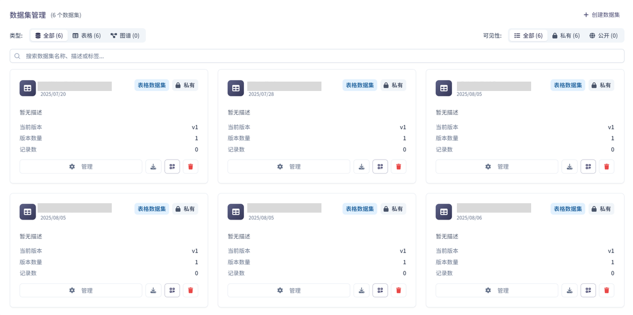Click the red trash icon on the top-right dataset card
The height and width of the screenshot is (315, 633).
[x=606, y=166]
